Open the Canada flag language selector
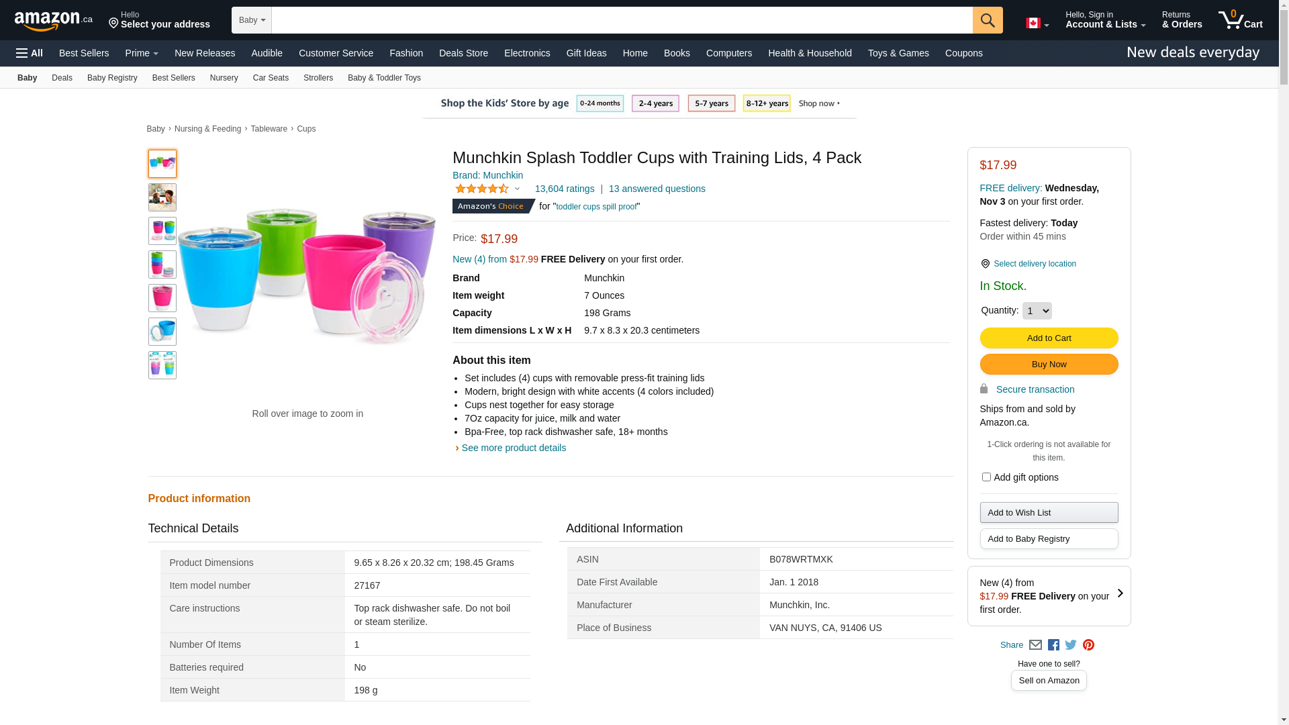The height and width of the screenshot is (725, 1289). click(1037, 23)
